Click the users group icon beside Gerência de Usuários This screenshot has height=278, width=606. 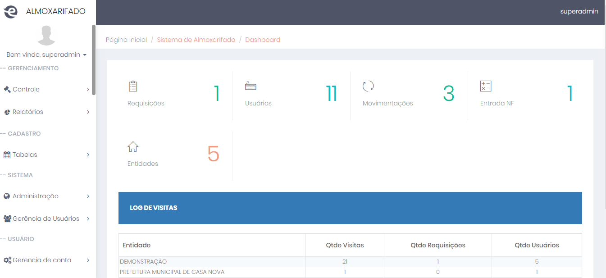pyautogui.click(x=7, y=219)
